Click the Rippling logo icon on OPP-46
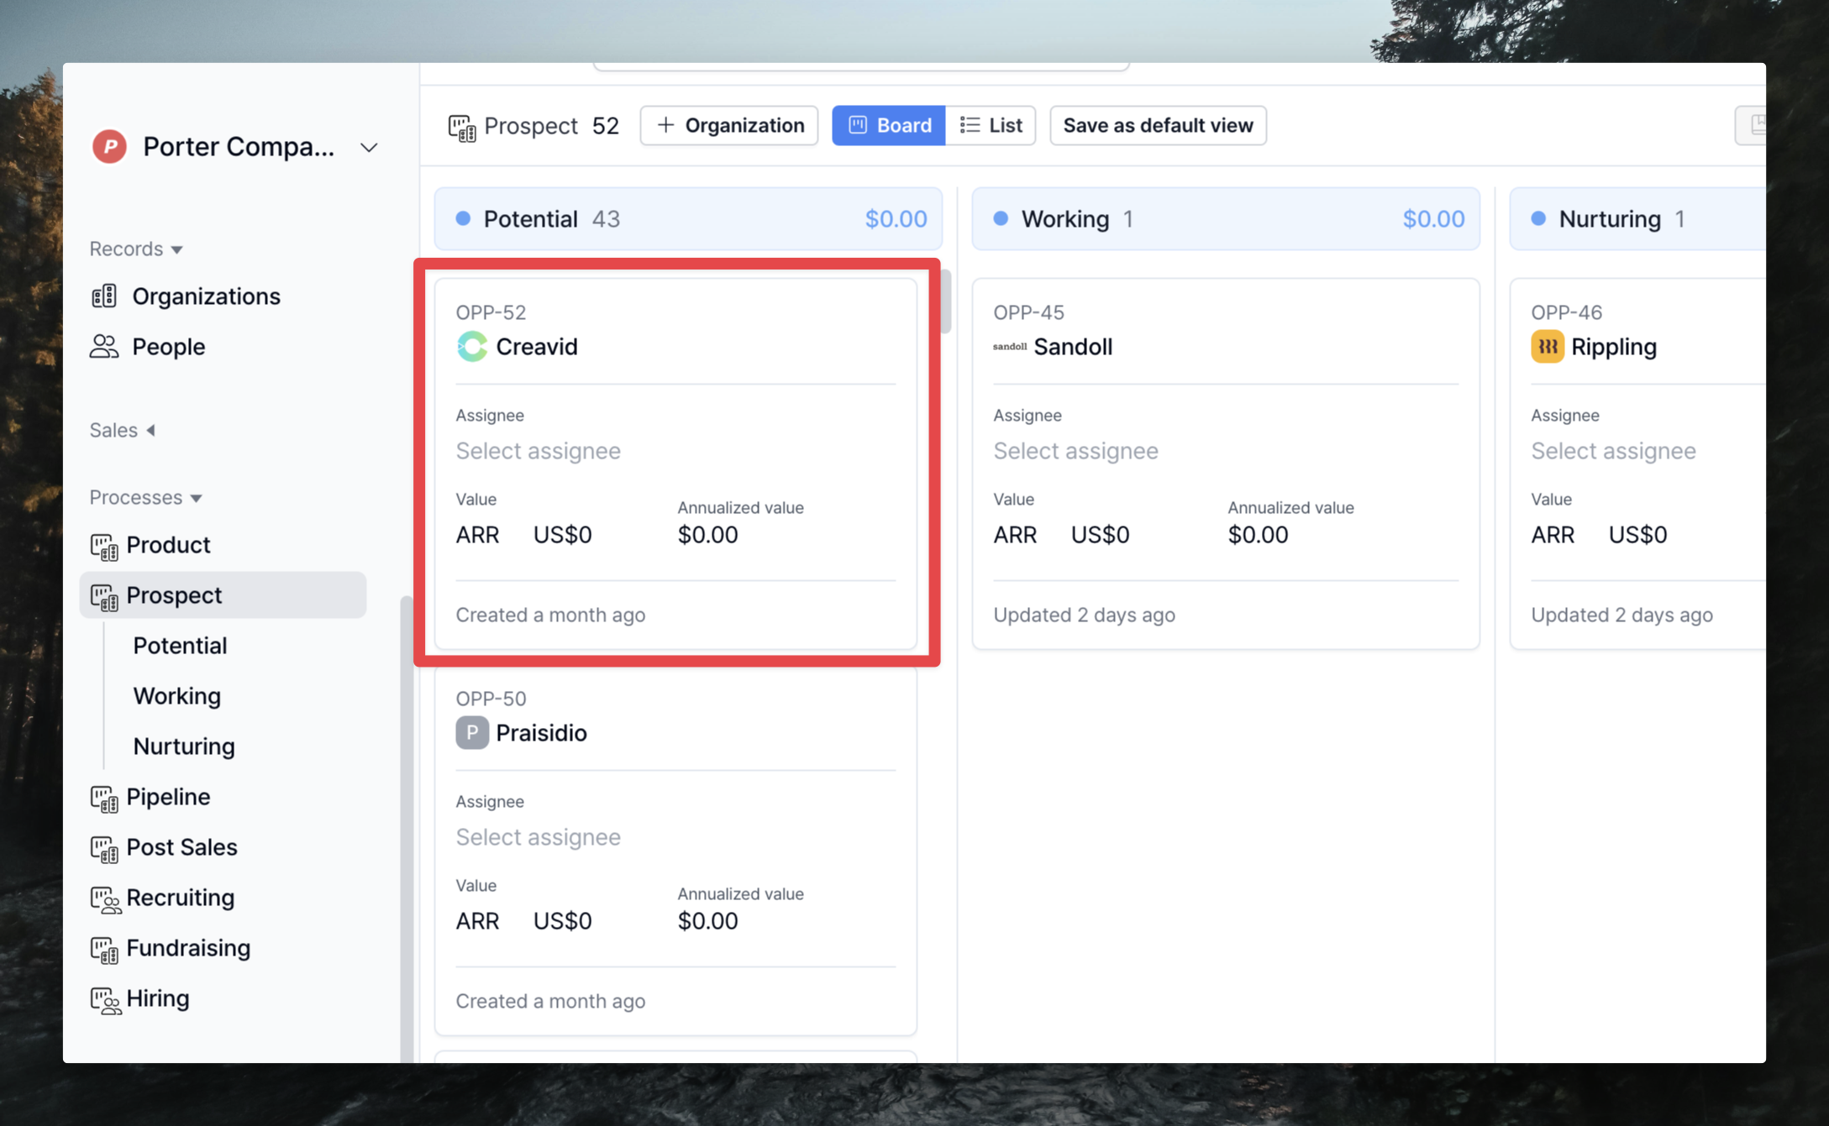Viewport: 1829px width, 1126px height. [1547, 347]
